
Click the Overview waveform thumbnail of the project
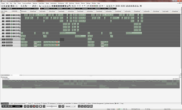(91, 84)
